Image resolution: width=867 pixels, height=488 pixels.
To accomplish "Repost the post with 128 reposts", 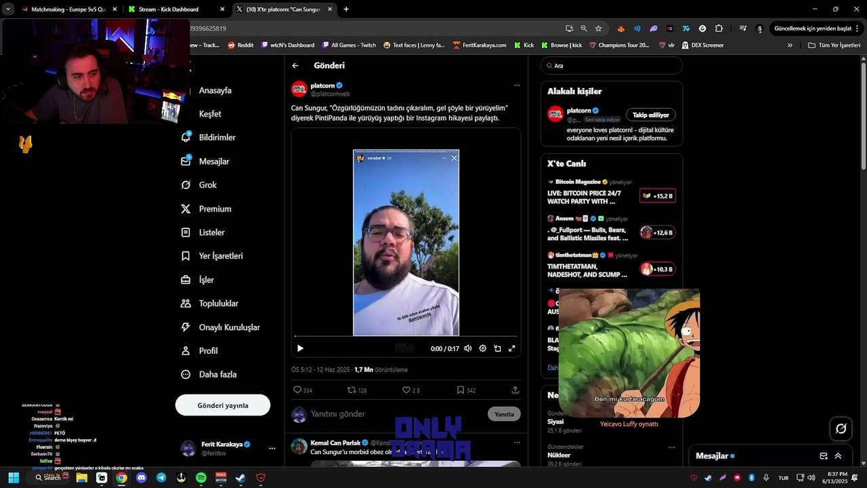I will click(357, 390).
